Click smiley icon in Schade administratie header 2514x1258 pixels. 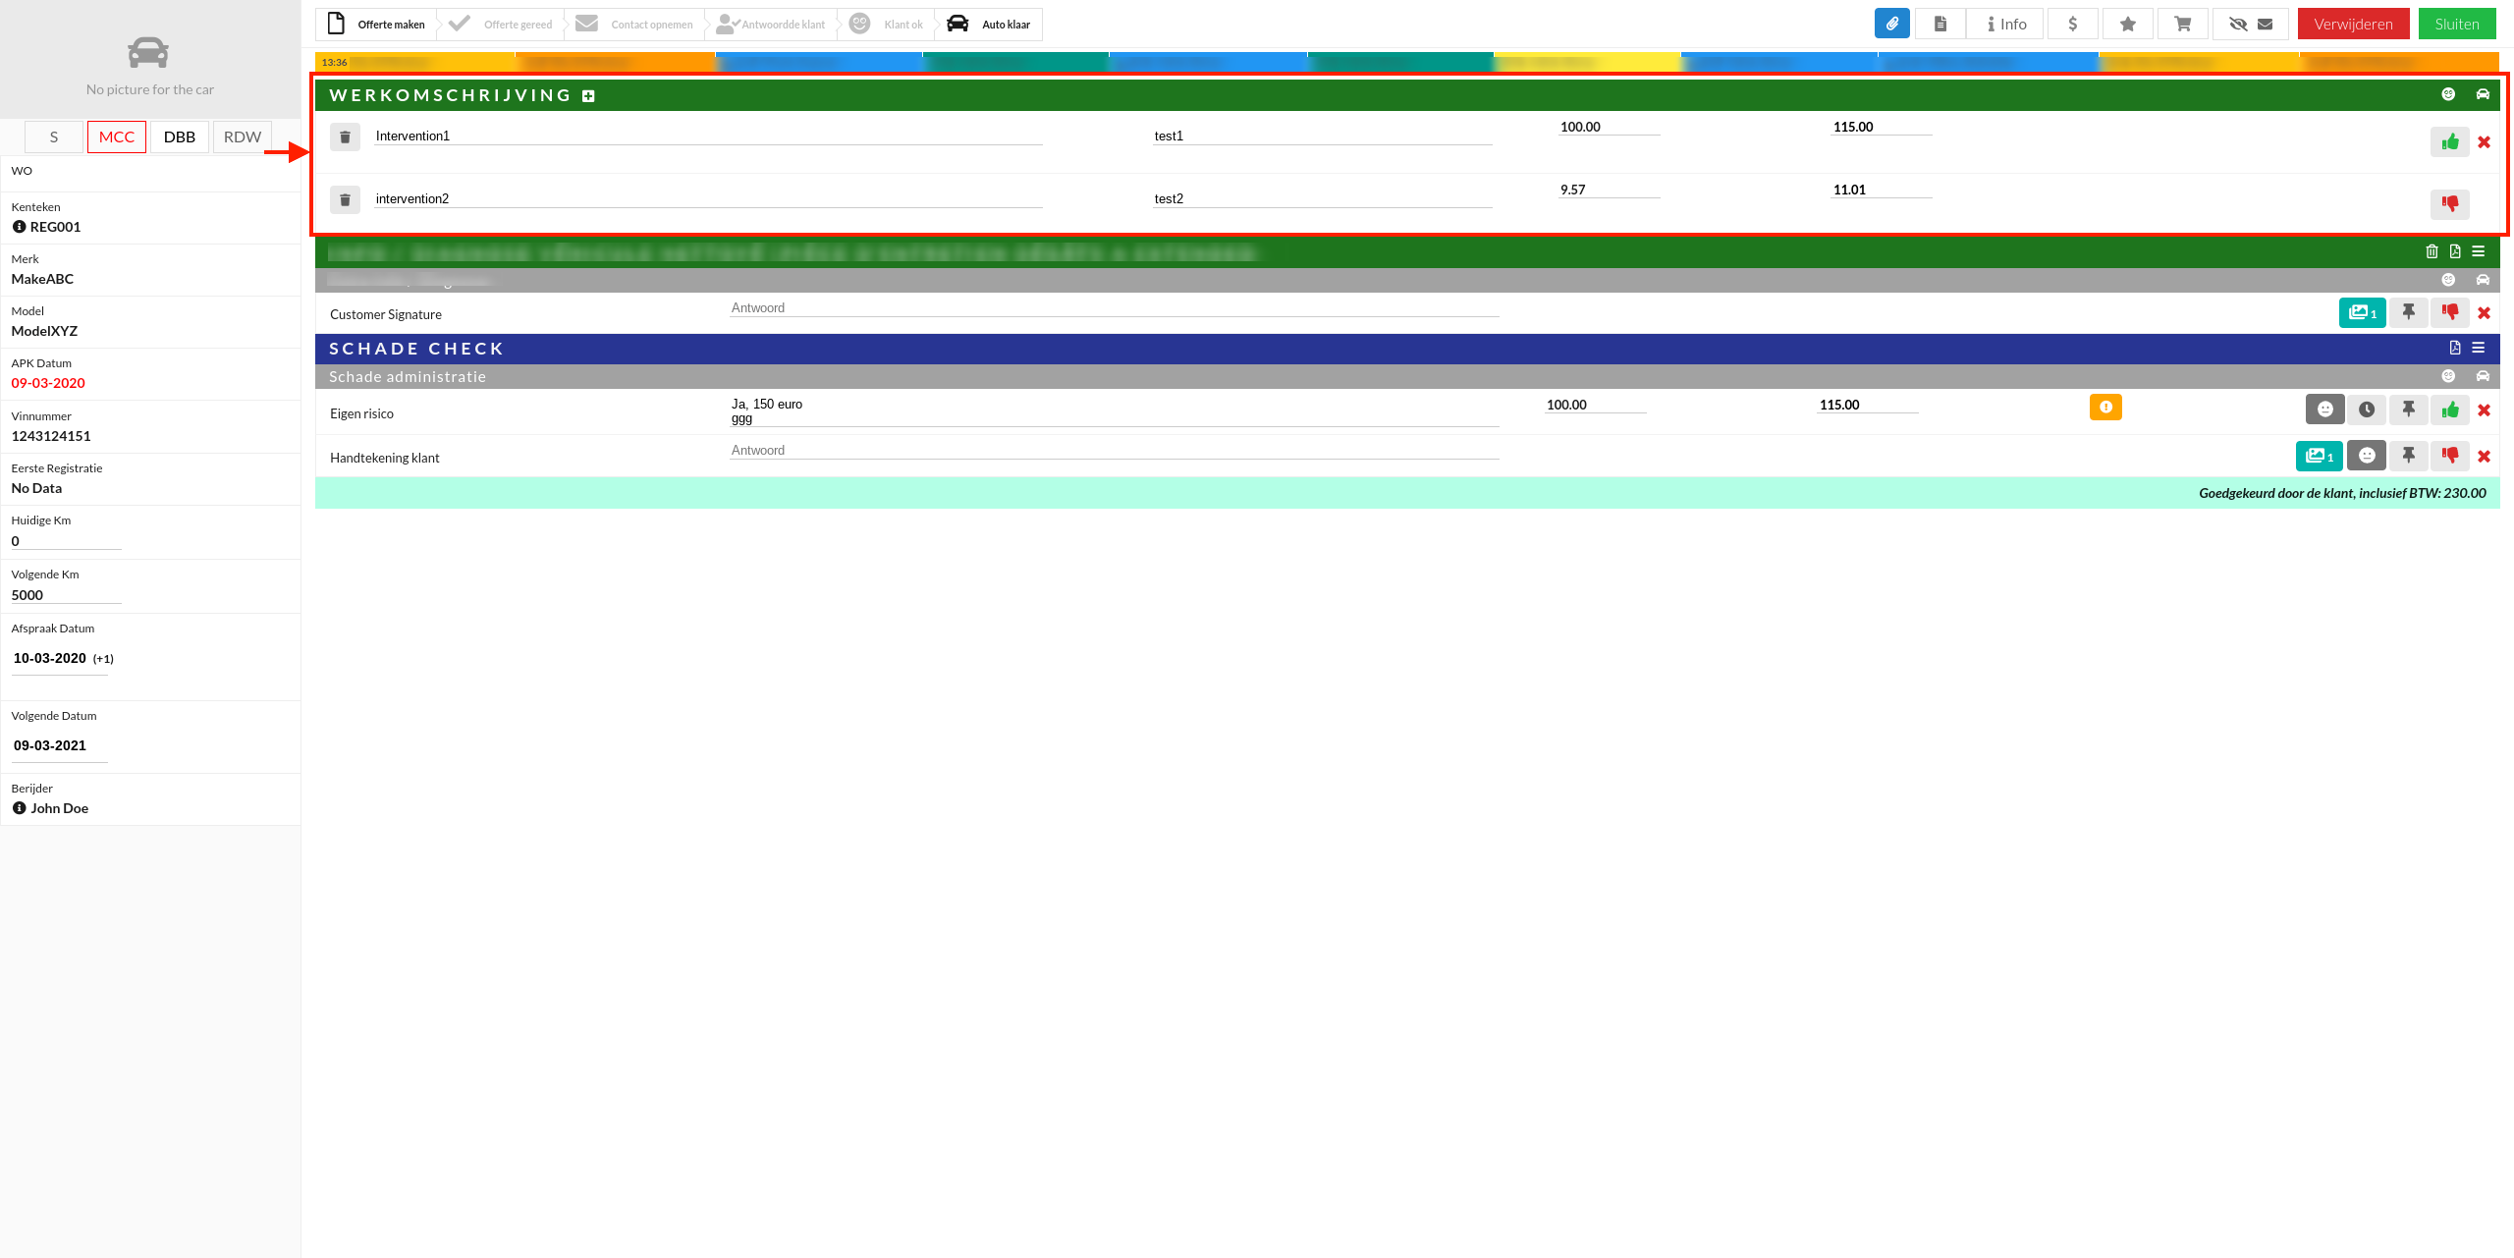(2448, 376)
